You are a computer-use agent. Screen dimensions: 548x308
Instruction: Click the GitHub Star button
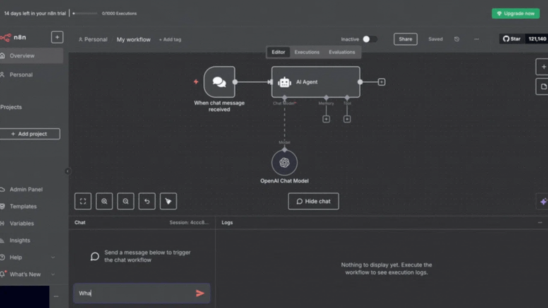pos(512,39)
